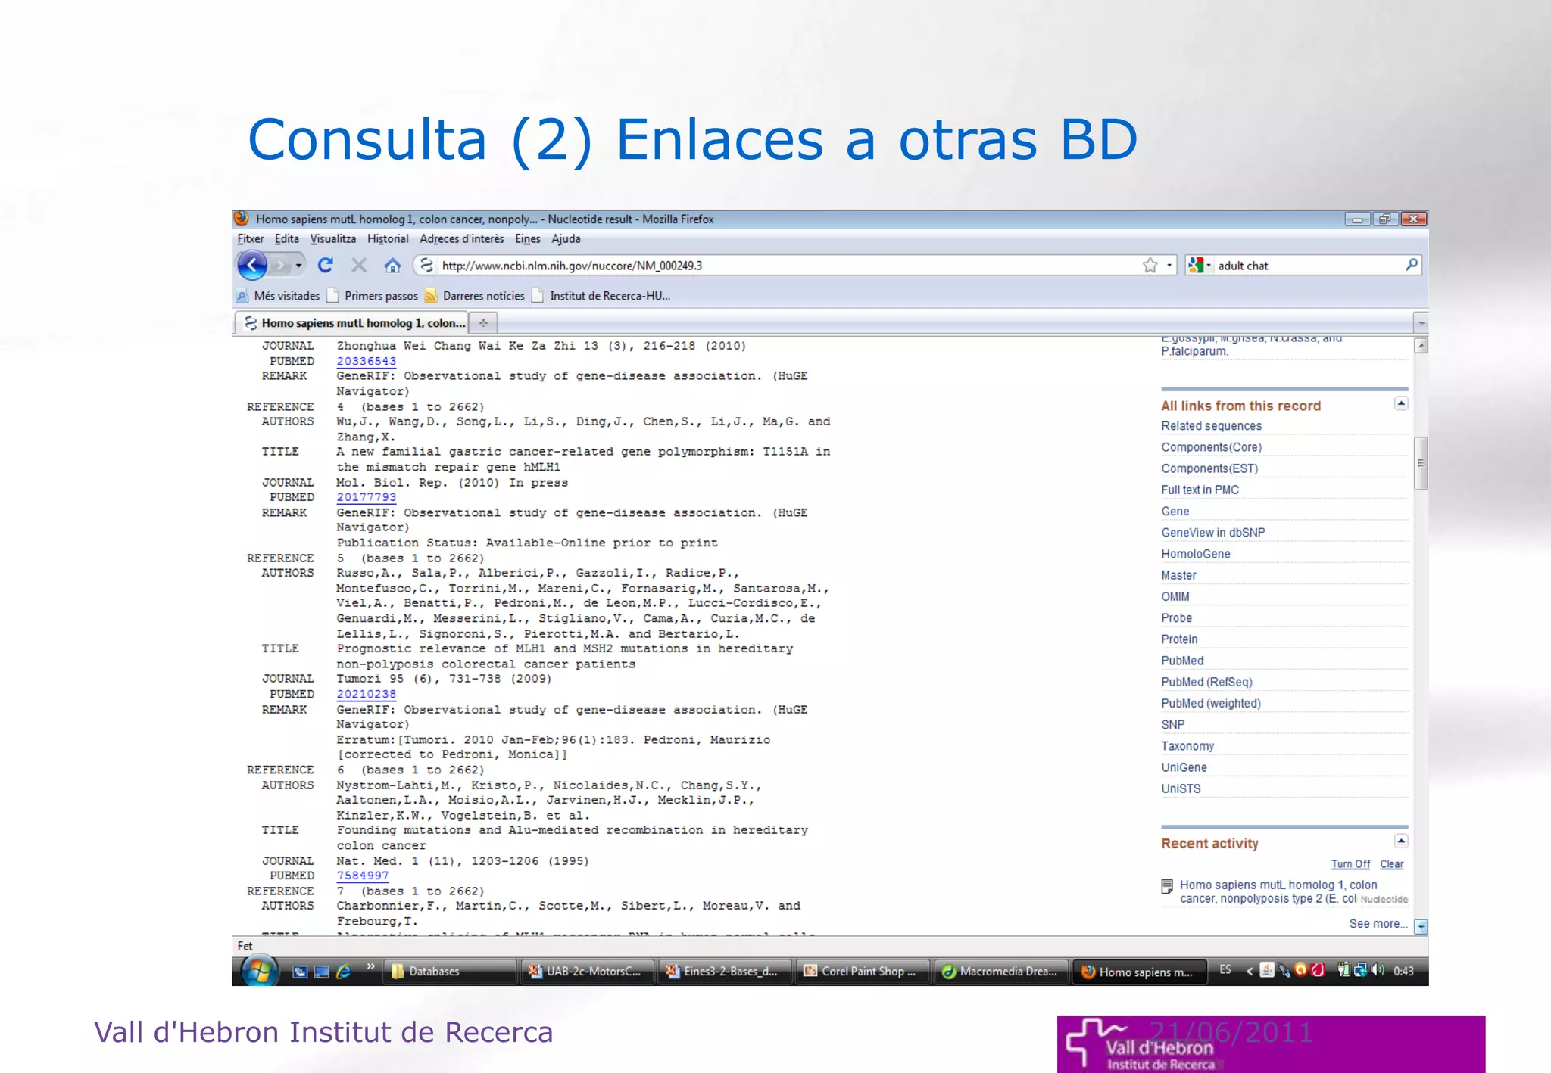This screenshot has width=1551, height=1073.
Task: Open PubMed link 7584997
Action: tap(363, 876)
